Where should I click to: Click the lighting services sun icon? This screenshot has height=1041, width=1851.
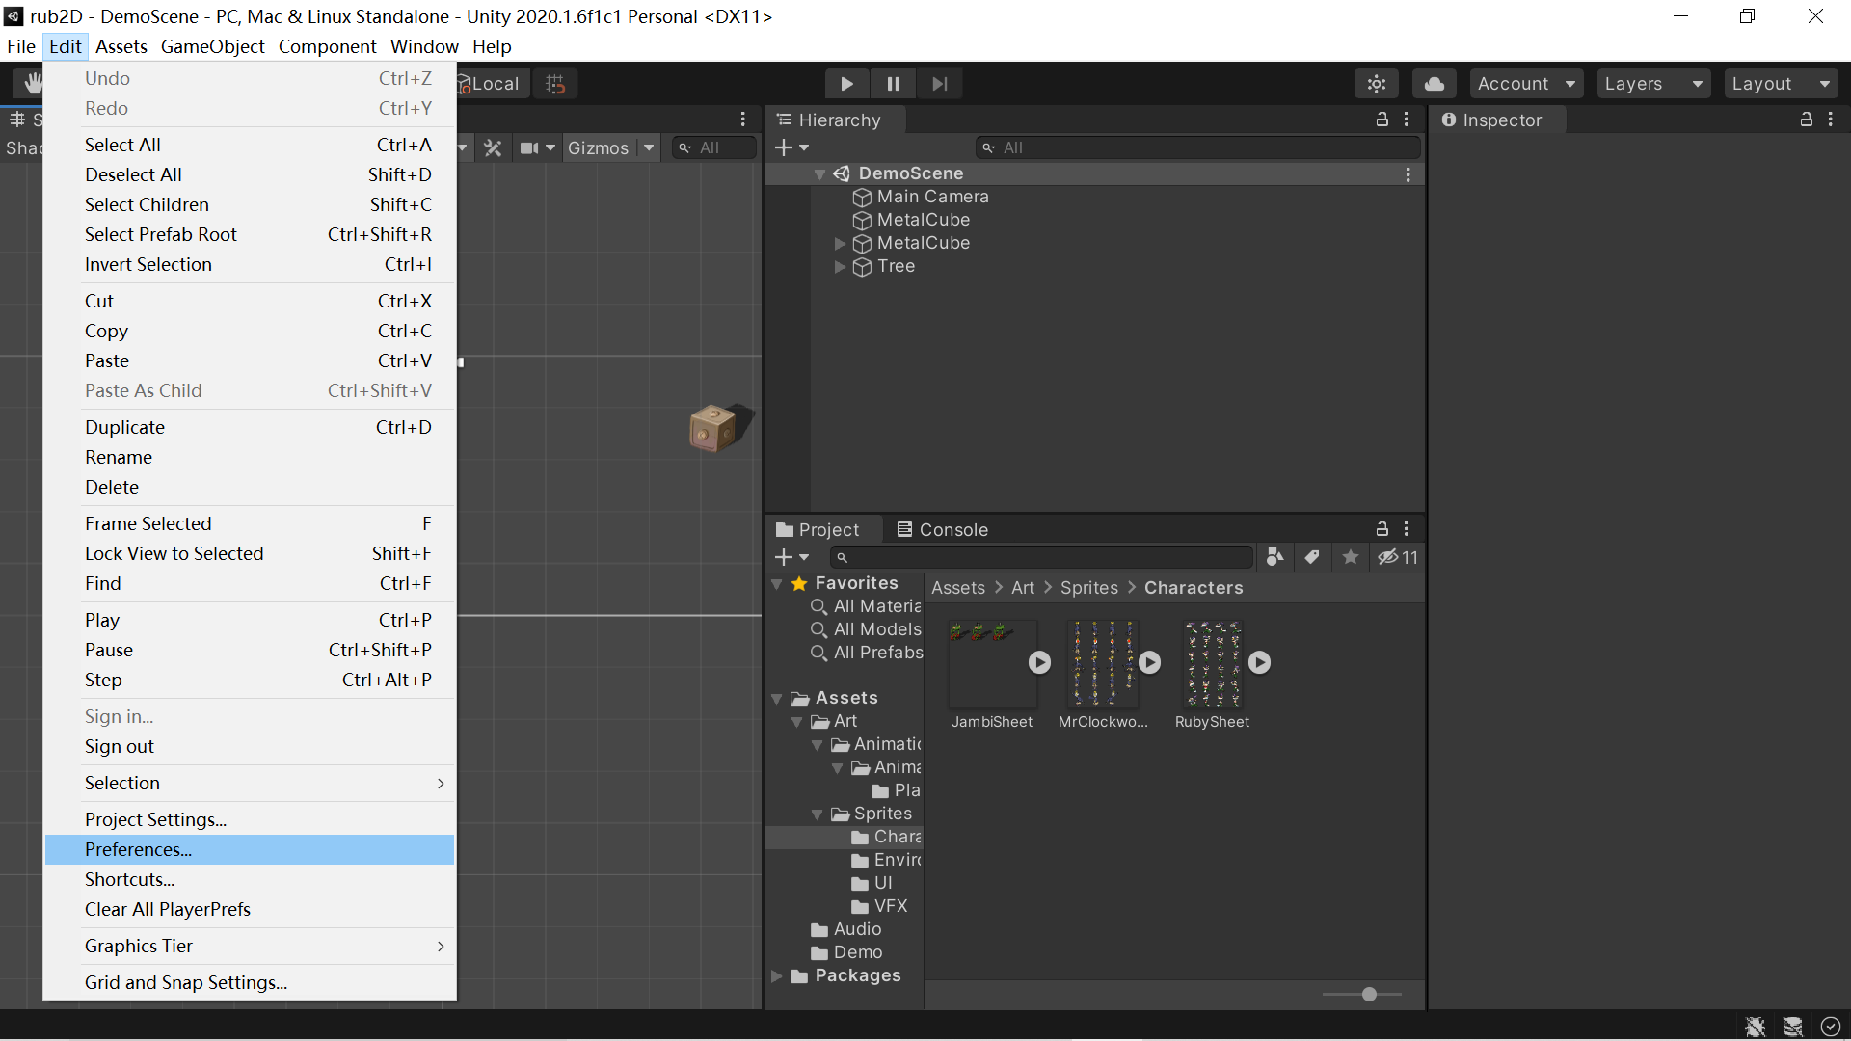(1376, 84)
